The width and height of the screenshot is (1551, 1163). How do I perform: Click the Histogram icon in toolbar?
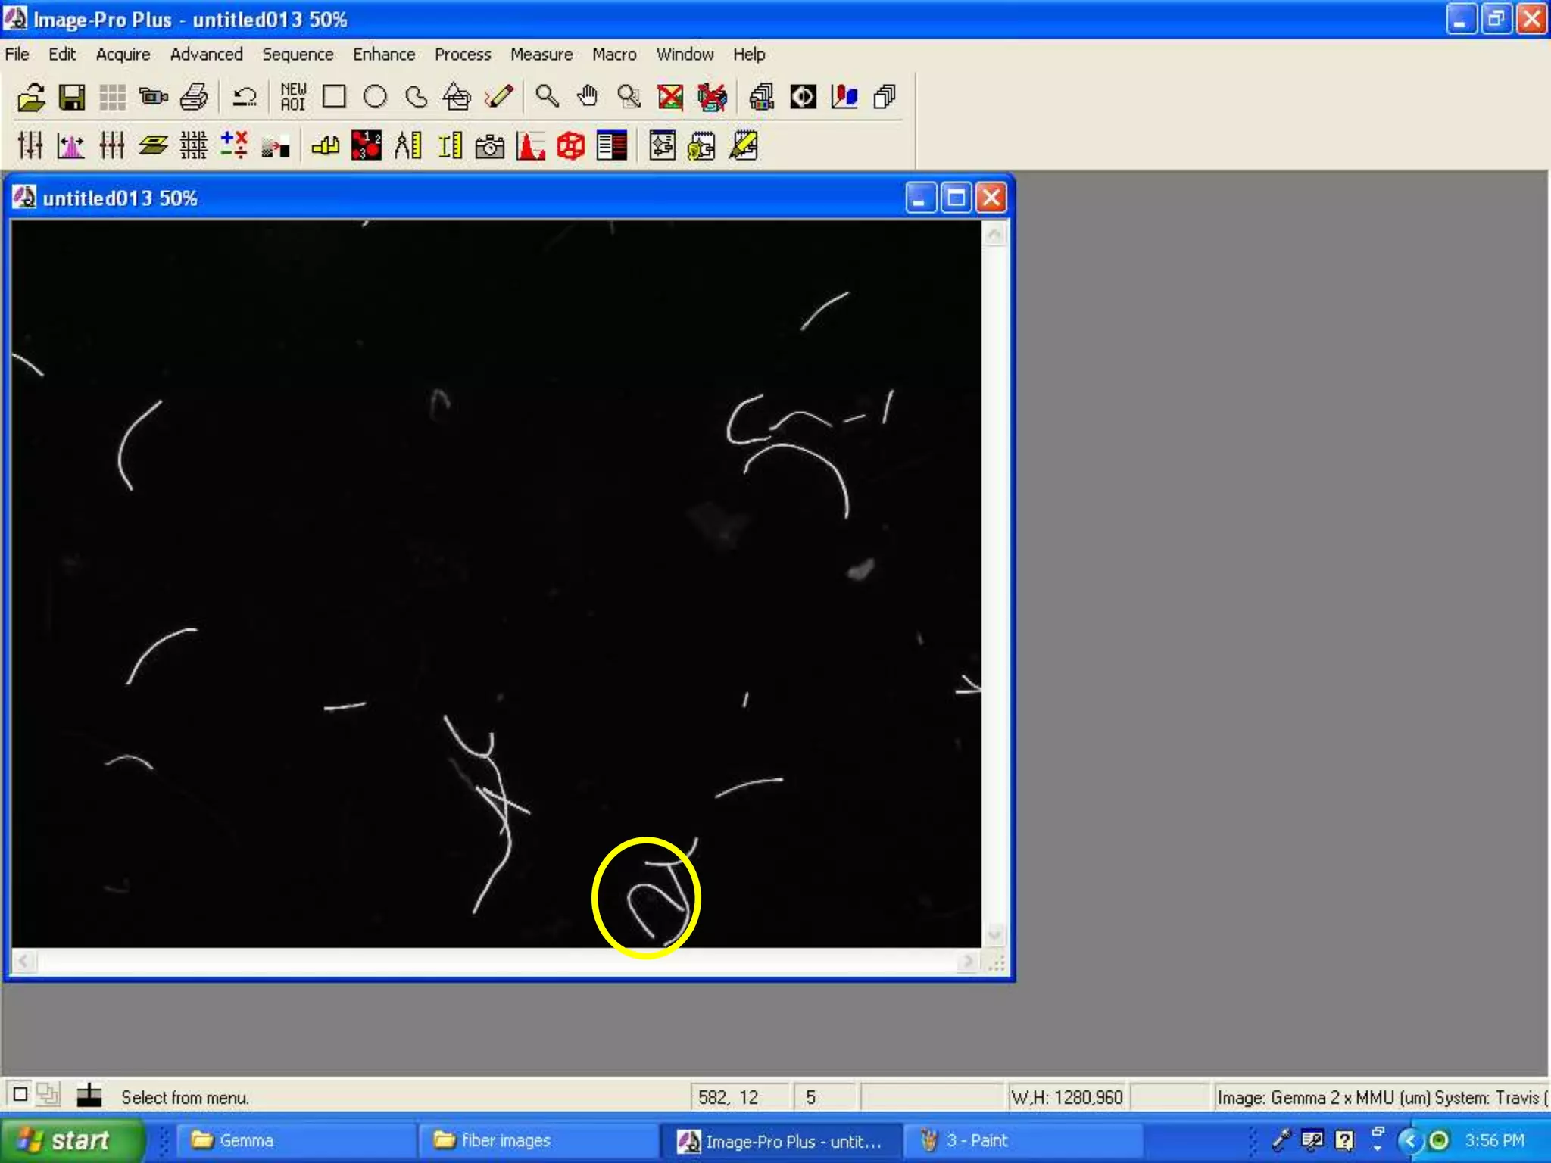tap(530, 145)
